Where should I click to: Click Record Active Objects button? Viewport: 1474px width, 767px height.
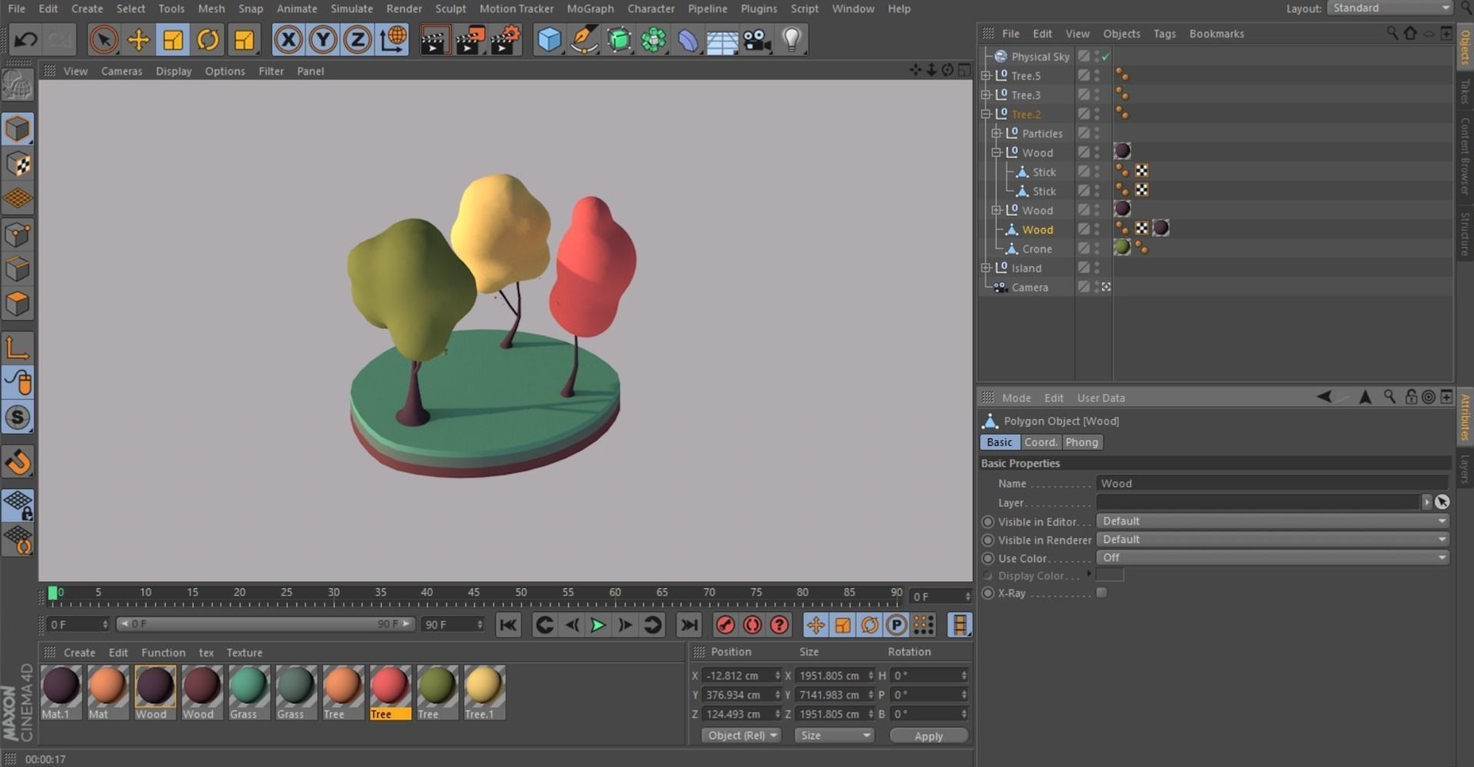725,625
